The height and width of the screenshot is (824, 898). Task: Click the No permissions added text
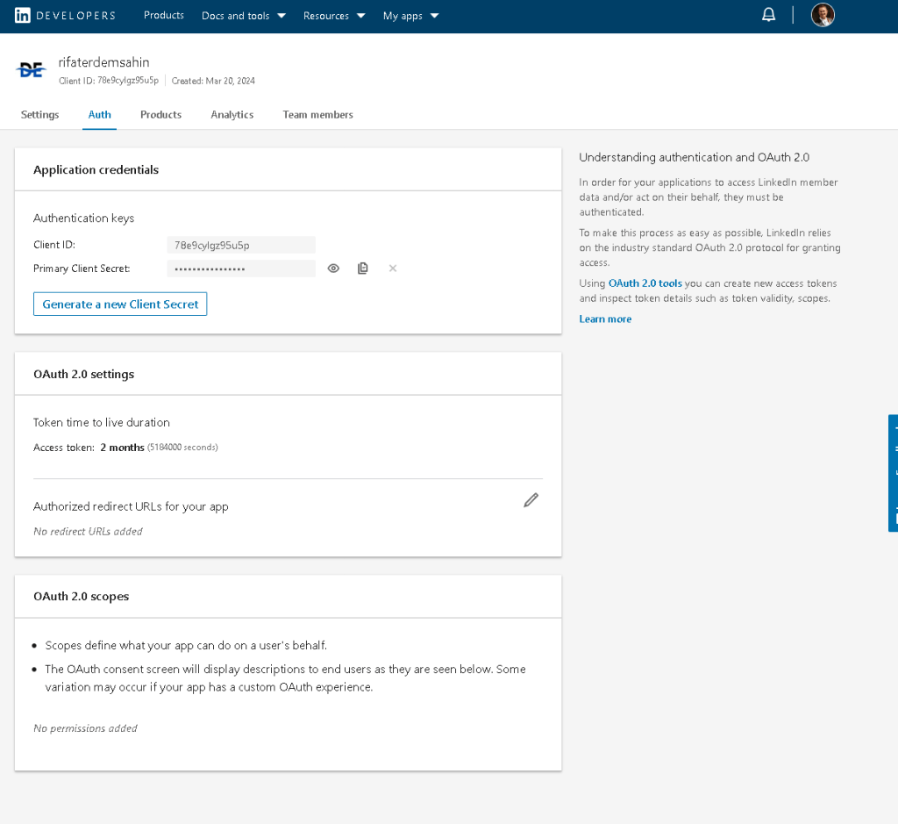tap(85, 728)
